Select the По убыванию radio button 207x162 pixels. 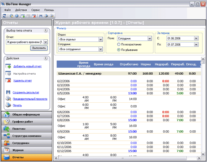click(x=119, y=50)
